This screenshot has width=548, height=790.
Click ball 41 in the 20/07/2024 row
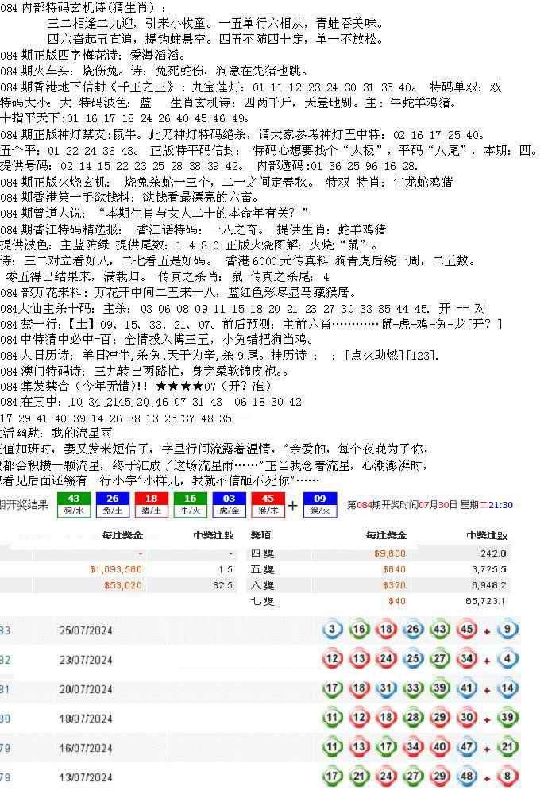[x=466, y=688]
